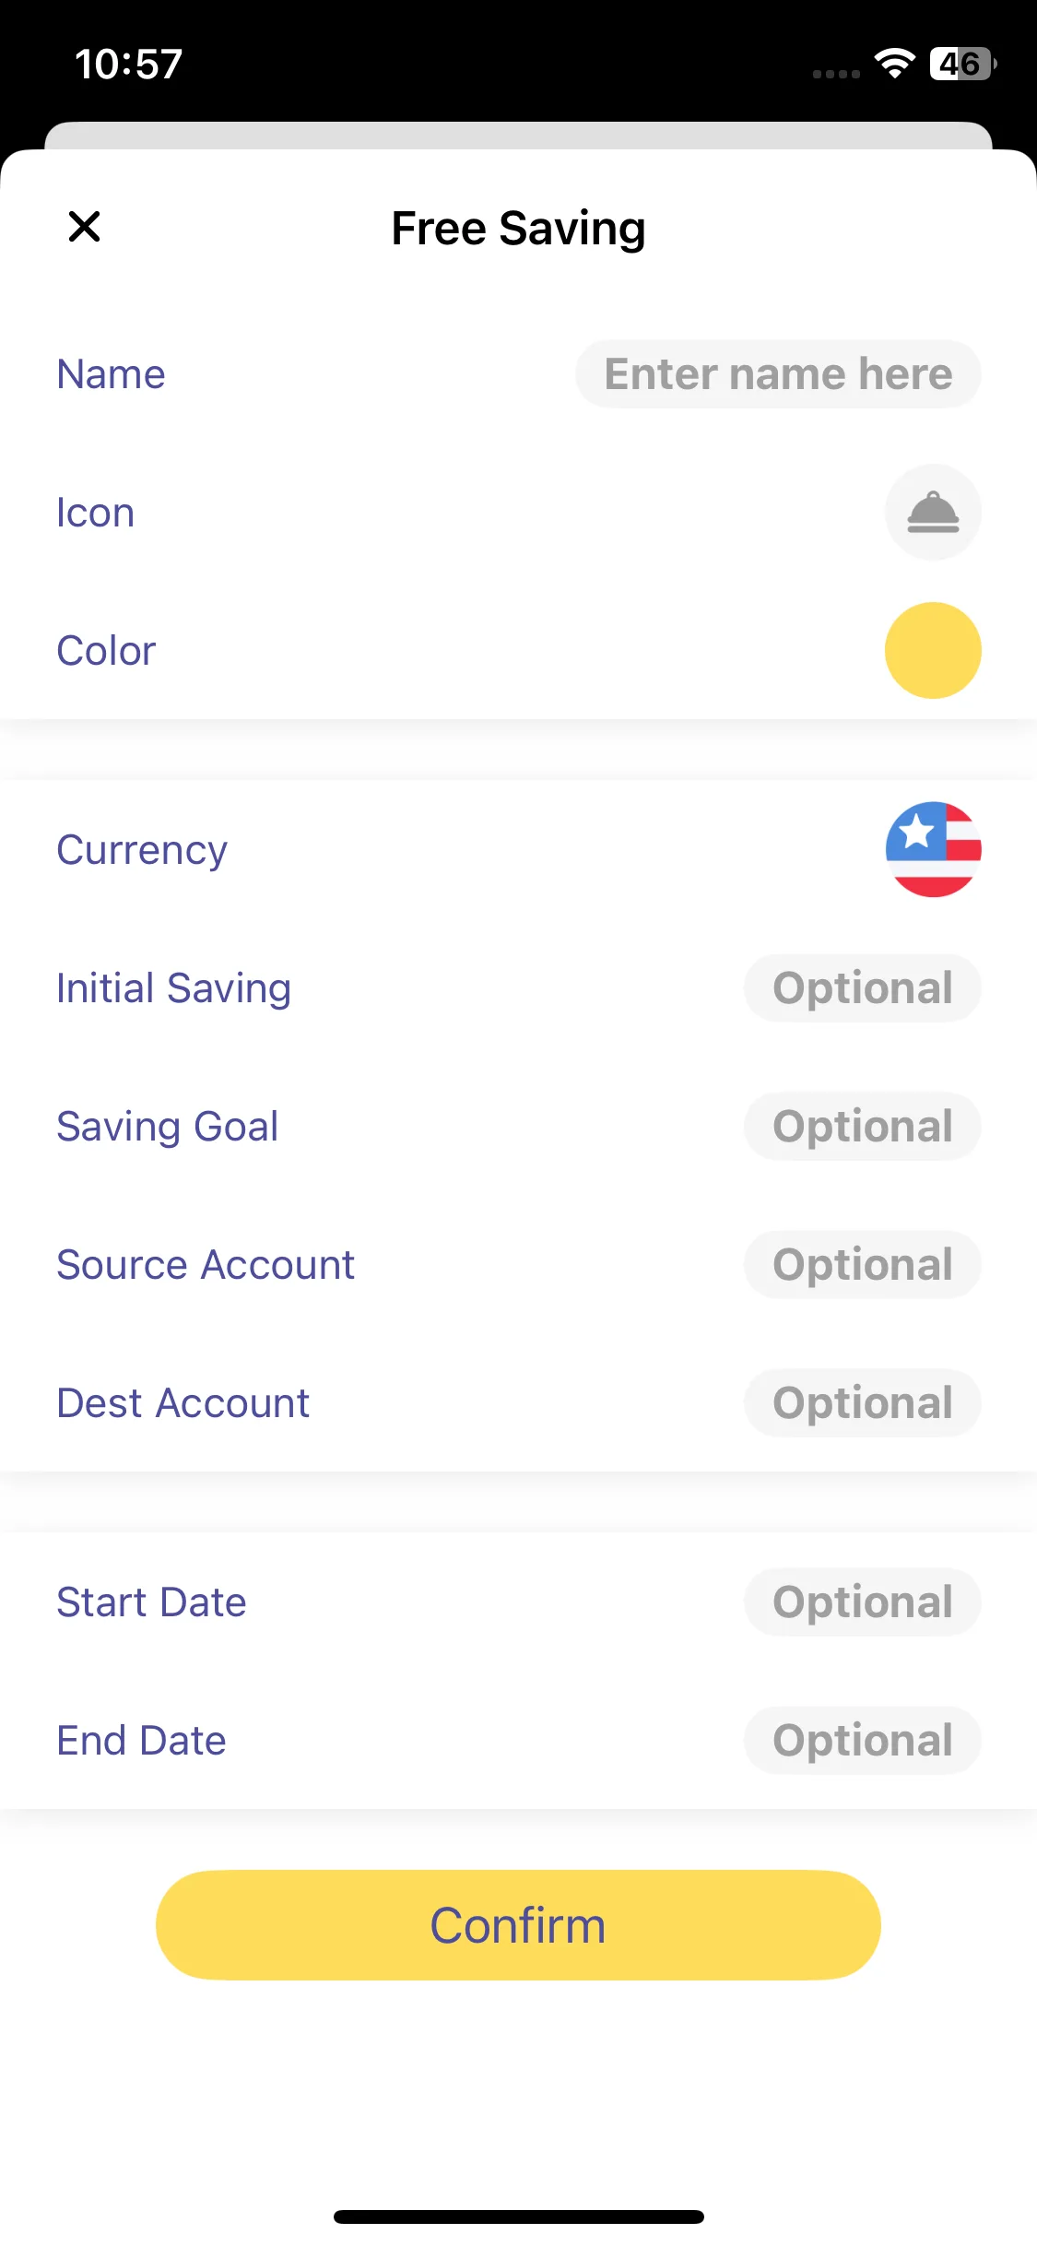Choose a Source Account
Image resolution: width=1037 pixels, height=2246 pixels.
click(862, 1265)
